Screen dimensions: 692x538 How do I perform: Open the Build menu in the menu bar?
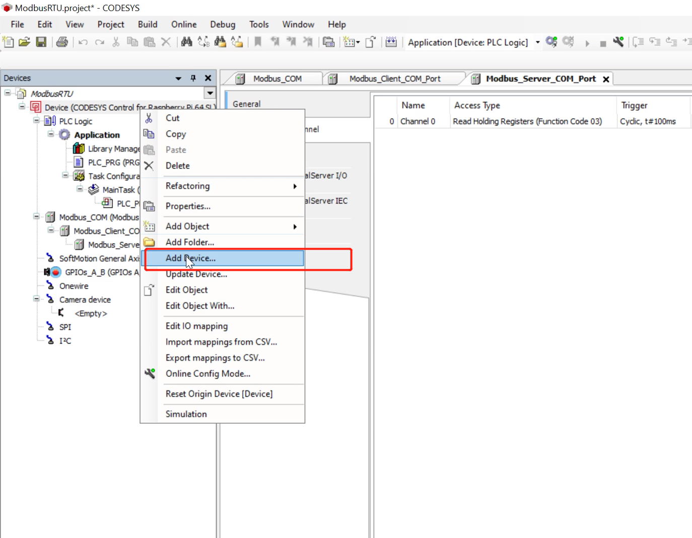click(148, 24)
